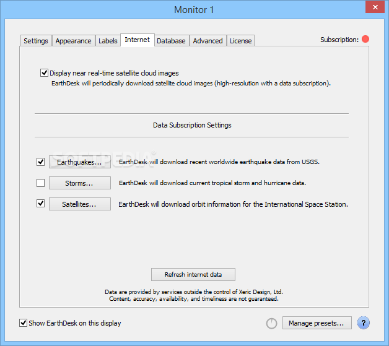Enable the Storms data checkbox
This screenshot has height=346, width=389.
41,183
